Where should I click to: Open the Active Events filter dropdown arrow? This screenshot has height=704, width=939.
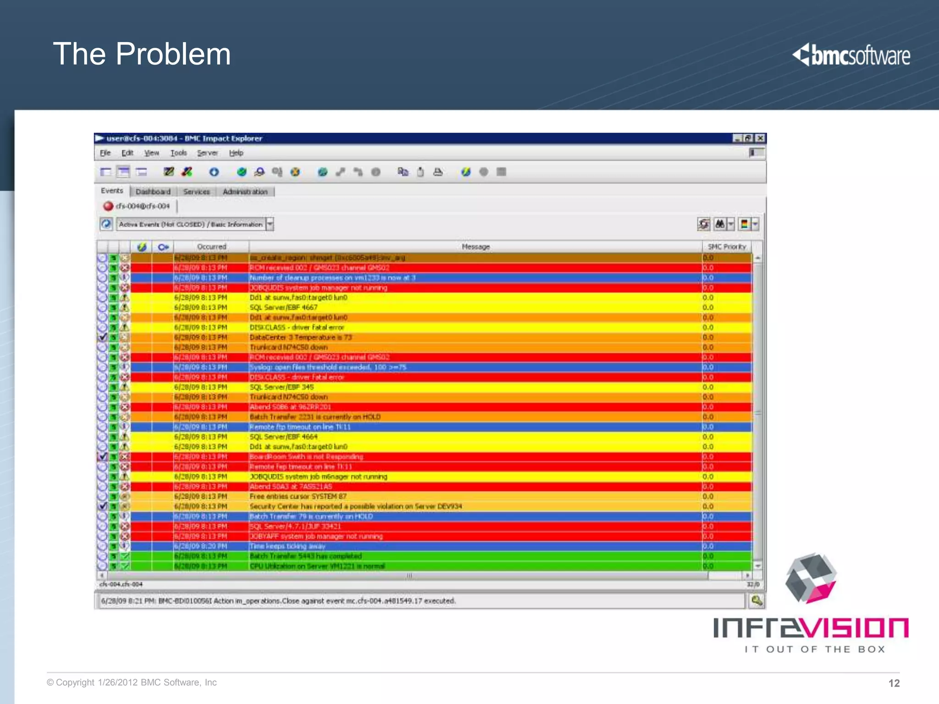270,224
